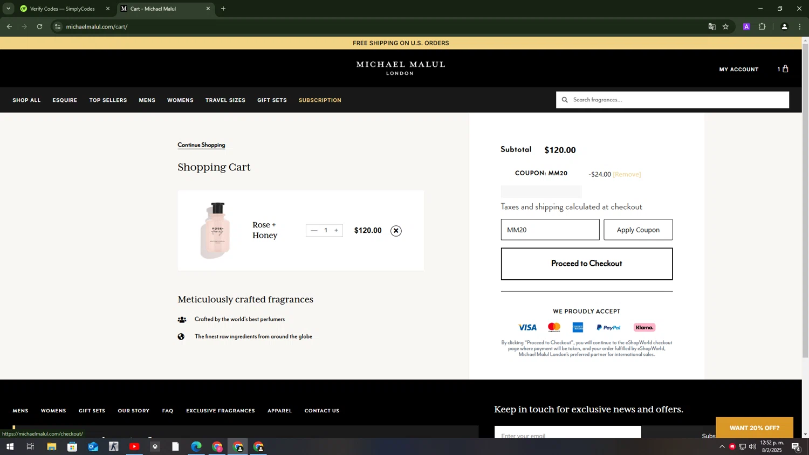Click the page vertical scrollbar
This screenshot has height=455, width=809.
click(x=805, y=201)
